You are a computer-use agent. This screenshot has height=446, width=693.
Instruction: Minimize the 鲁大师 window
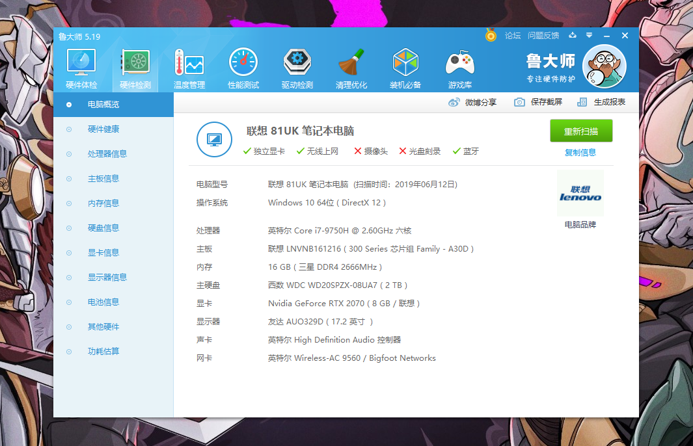(607, 35)
